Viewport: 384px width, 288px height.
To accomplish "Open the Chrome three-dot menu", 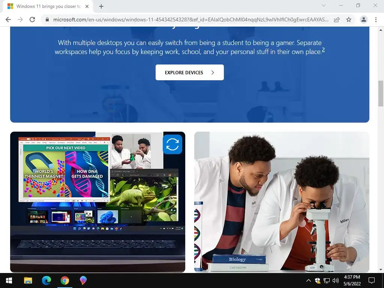I will (376, 19).
